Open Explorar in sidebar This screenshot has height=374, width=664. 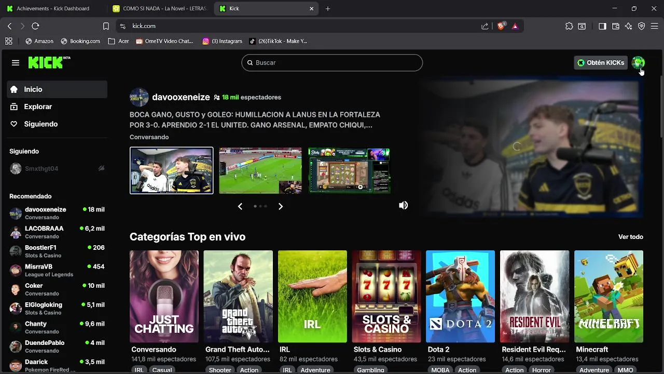click(57, 106)
